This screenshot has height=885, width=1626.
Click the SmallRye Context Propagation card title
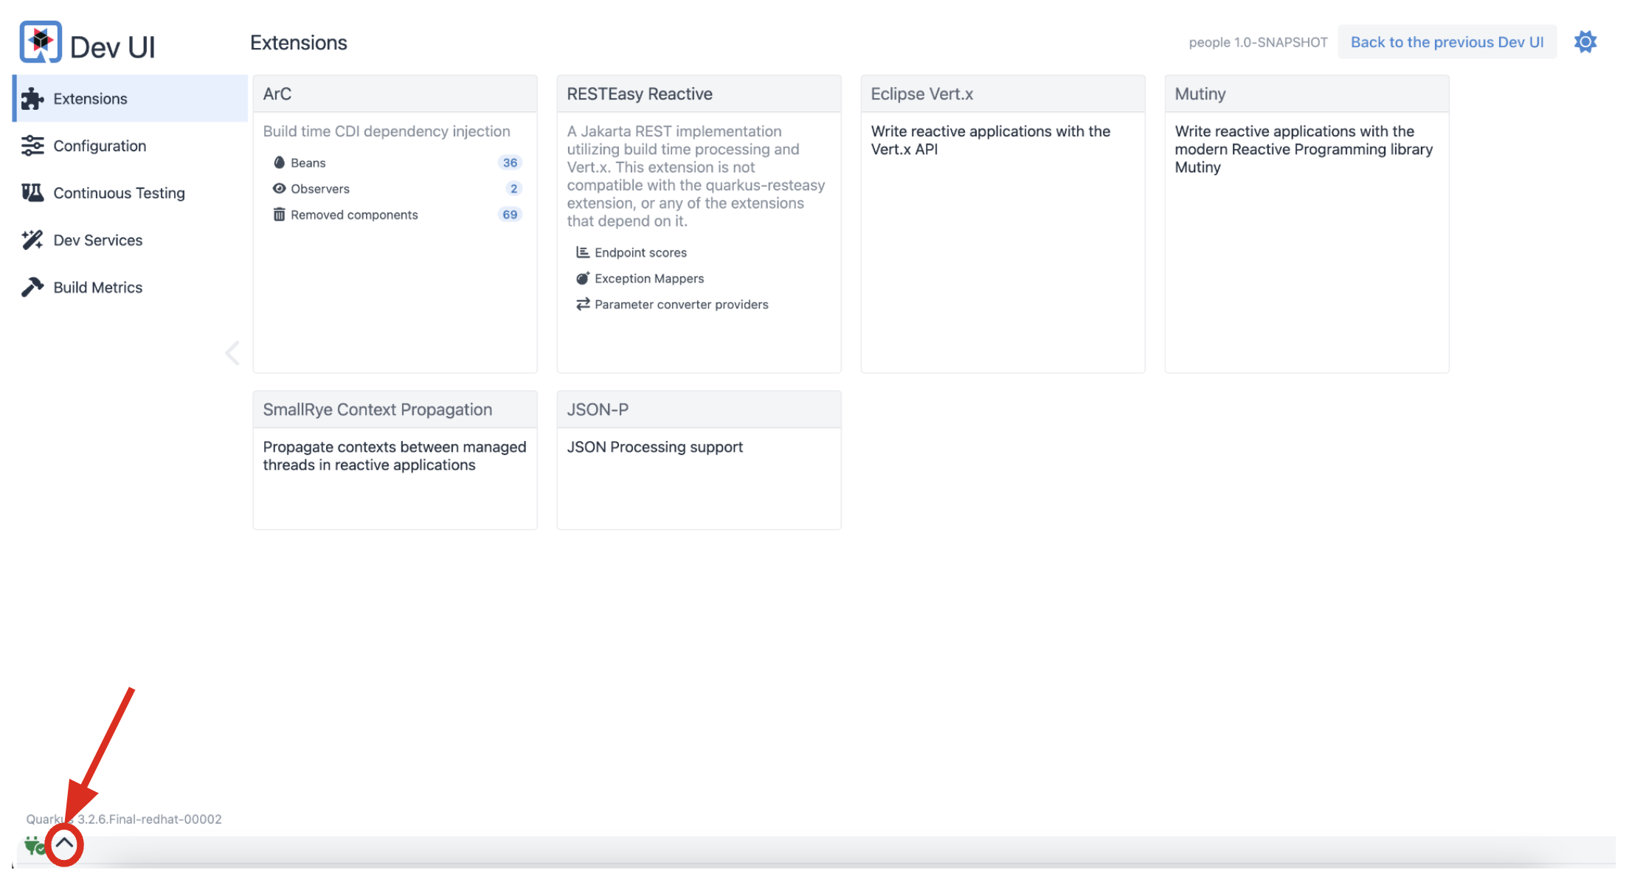[x=377, y=409]
